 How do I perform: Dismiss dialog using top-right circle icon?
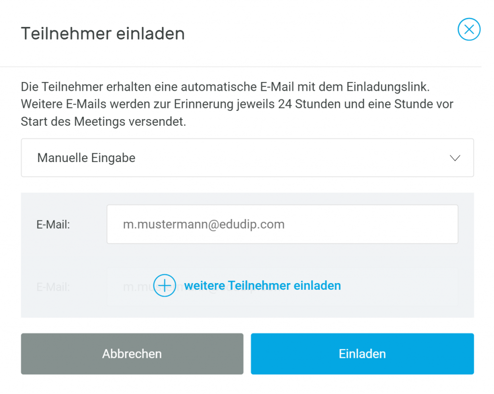(x=469, y=29)
